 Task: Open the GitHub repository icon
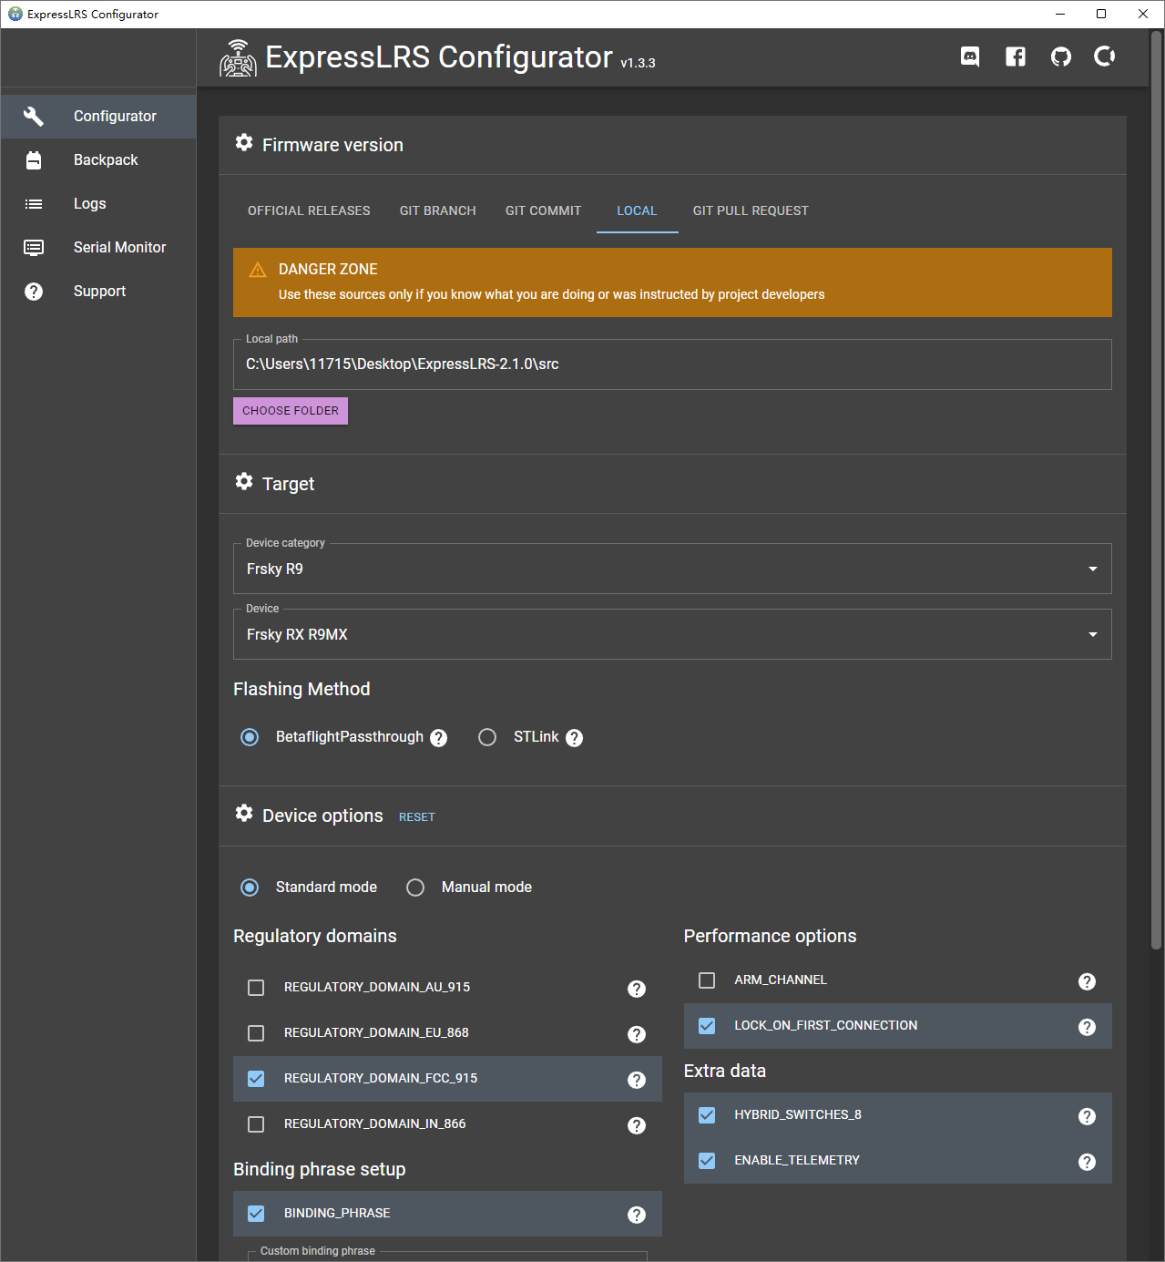pyautogui.click(x=1060, y=57)
